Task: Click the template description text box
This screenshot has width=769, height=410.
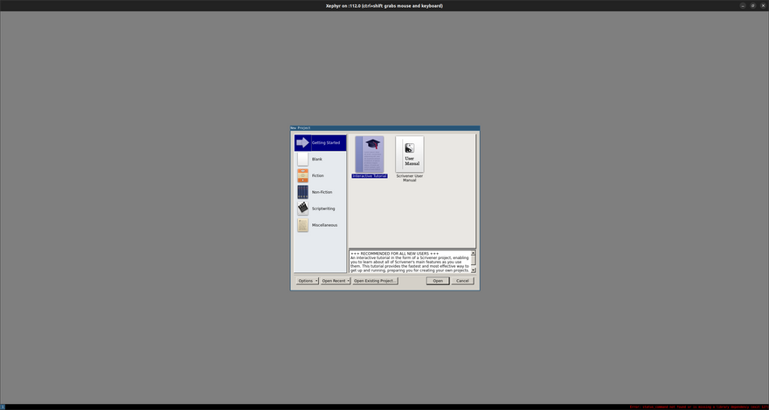Action: click(408, 262)
